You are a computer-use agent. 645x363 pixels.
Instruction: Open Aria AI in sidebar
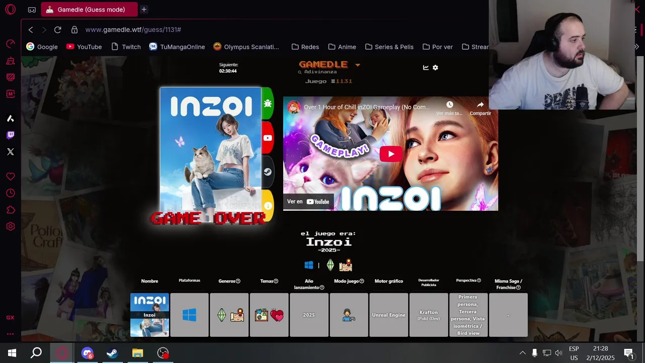coord(10,118)
